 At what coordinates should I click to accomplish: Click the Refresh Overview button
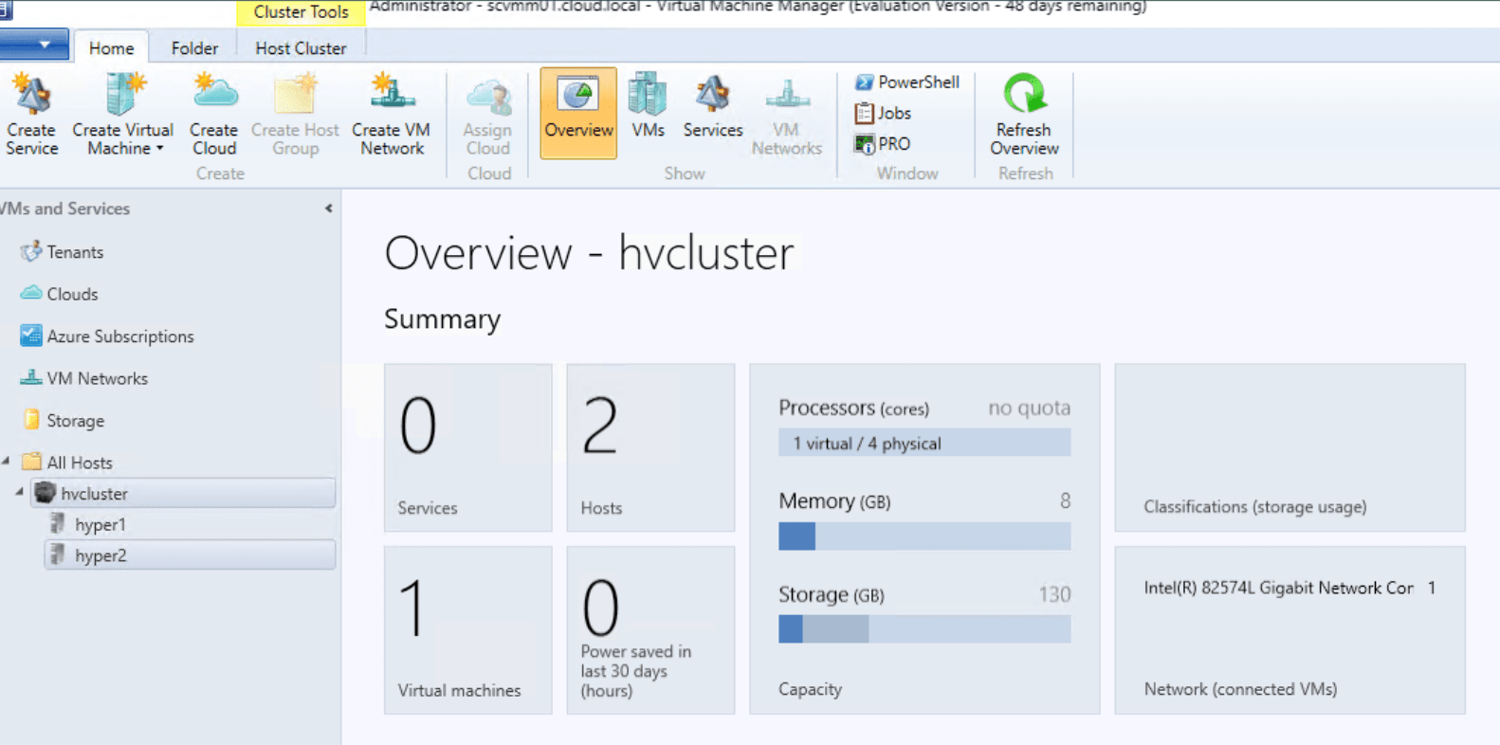point(1024,114)
